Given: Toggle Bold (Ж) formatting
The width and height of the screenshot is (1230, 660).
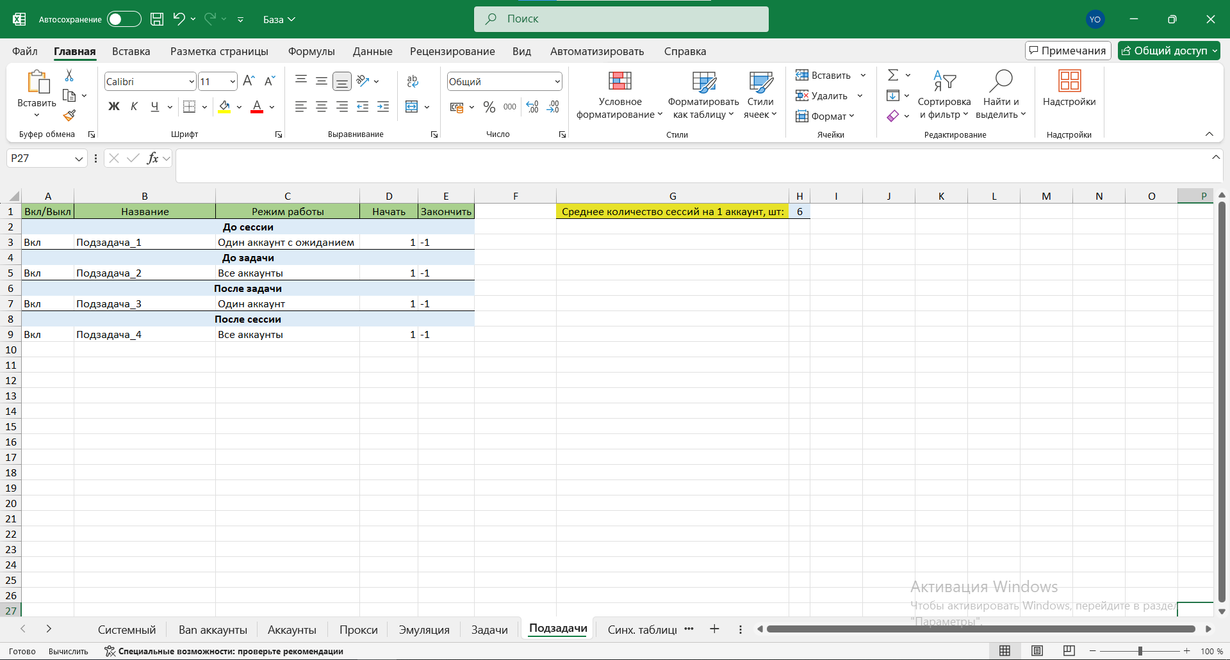Looking at the screenshot, I should 114,107.
